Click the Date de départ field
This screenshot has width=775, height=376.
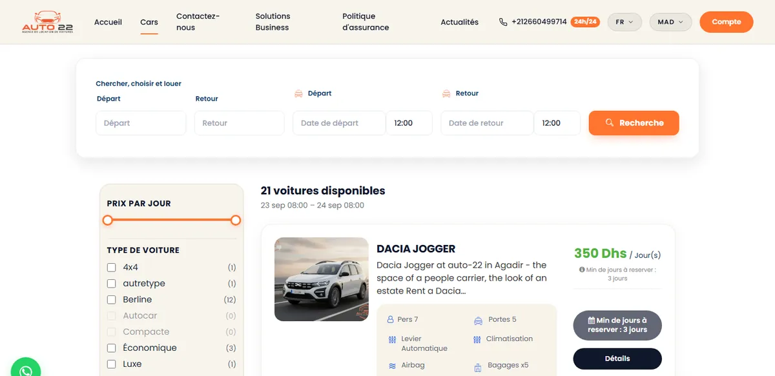click(x=339, y=123)
